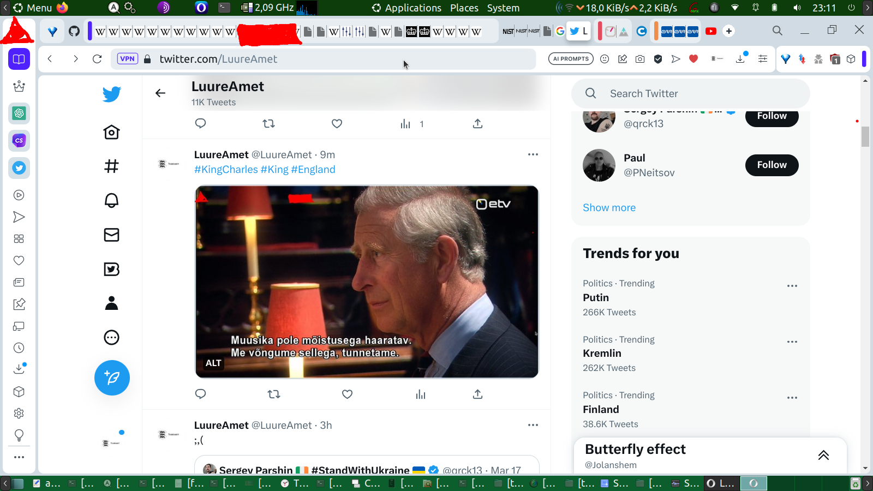Open Profile person icon
Screen dimensions: 873x491
point(111,303)
